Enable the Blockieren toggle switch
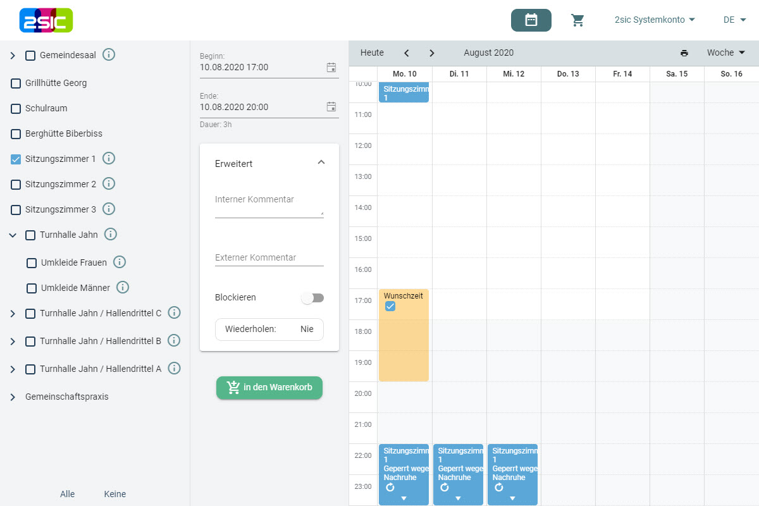This screenshot has width=759, height=506. pyautogui.click(x=312, y=298)
